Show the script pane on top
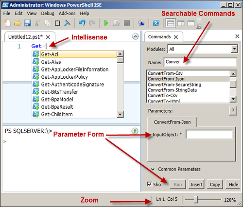The width and height of the screenshot is (243, 207). coord(171,23)
